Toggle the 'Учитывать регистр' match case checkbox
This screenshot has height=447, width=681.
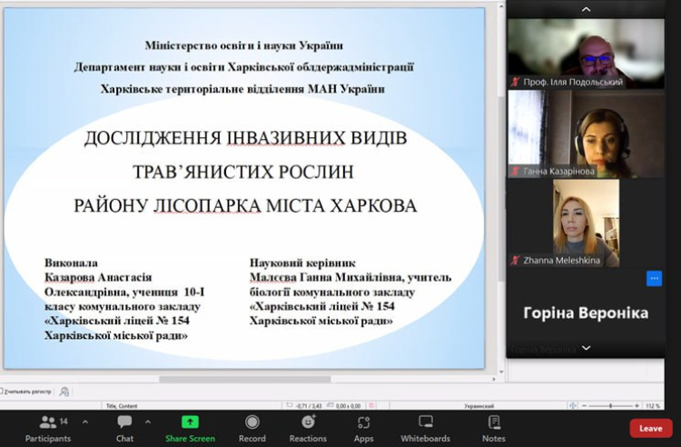tap(1, 392)
